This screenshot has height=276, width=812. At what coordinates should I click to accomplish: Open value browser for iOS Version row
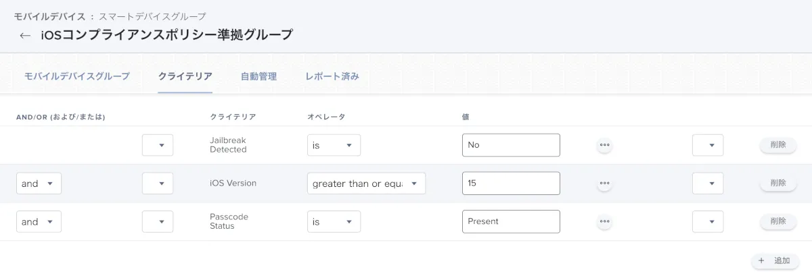[604, 183]
